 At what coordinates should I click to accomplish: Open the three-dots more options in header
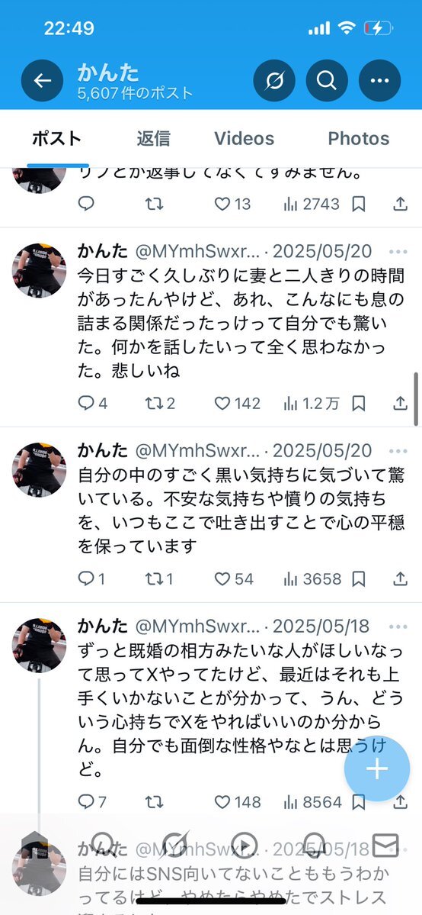point(379,81)
